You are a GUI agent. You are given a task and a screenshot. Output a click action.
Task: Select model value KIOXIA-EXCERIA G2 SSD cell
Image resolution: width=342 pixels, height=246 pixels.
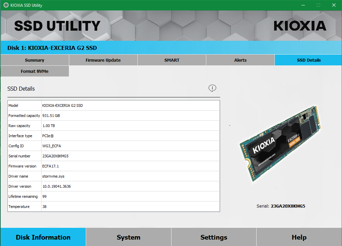[x=130, y=105]
